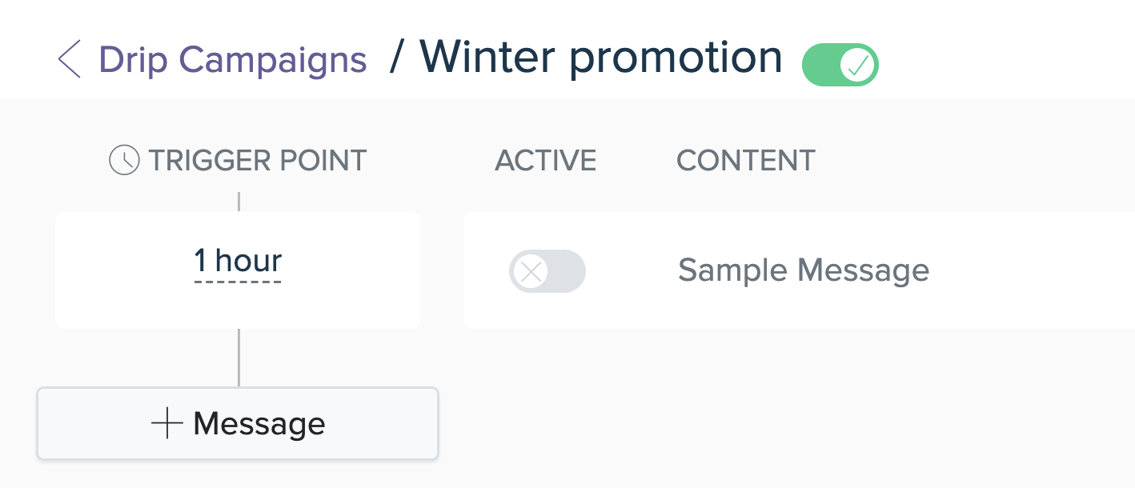Select the 1 hour trigger point card
The width and height of the screenshot is (1135, 488).
pos(238,270)
